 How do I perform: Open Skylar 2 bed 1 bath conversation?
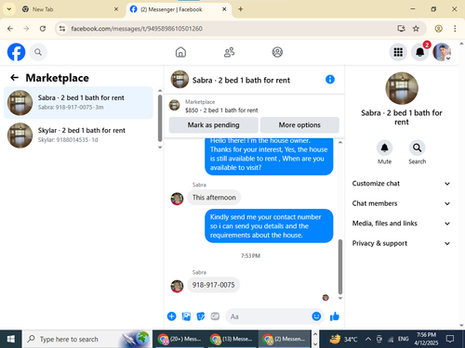point(78,135)
